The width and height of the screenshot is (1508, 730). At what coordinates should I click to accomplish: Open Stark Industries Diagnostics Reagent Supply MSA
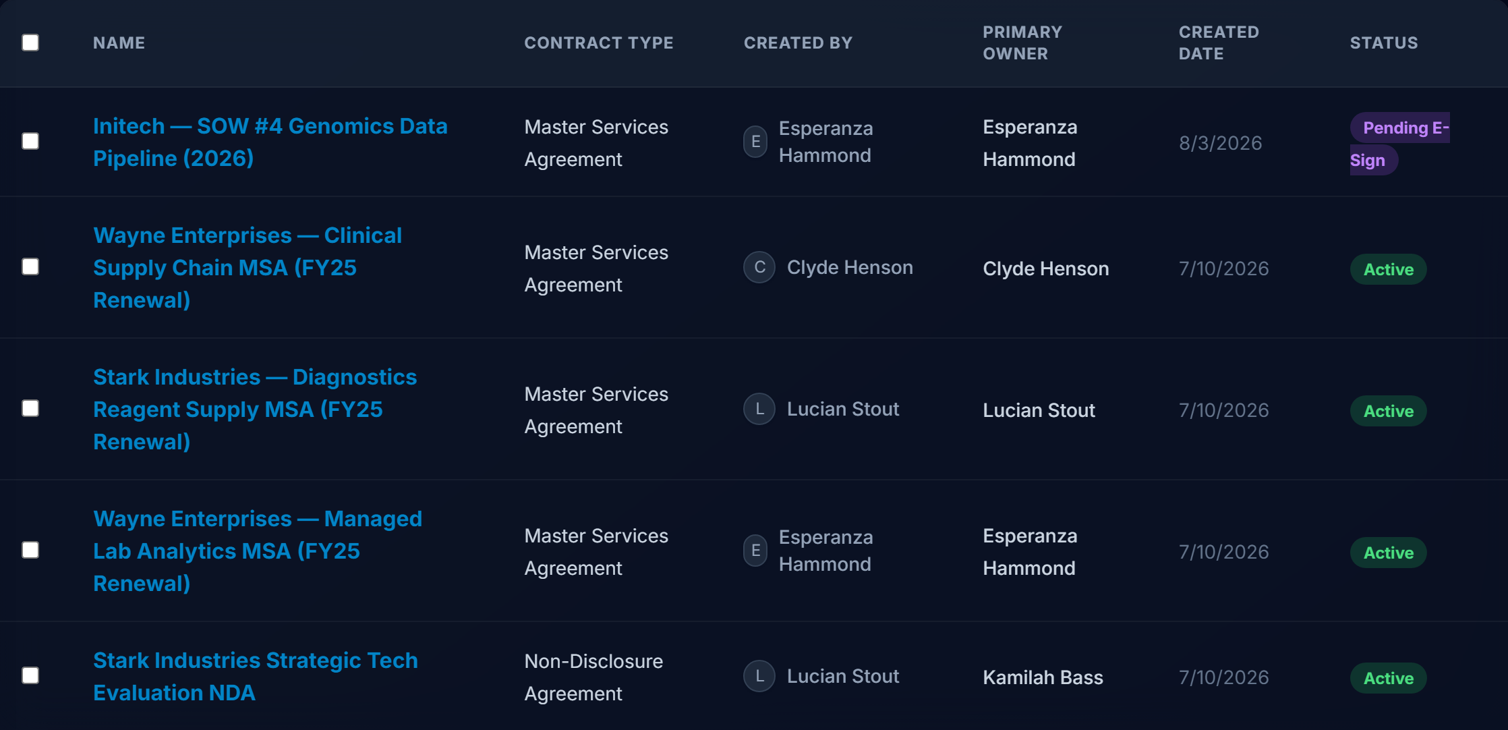click(255, 409)
